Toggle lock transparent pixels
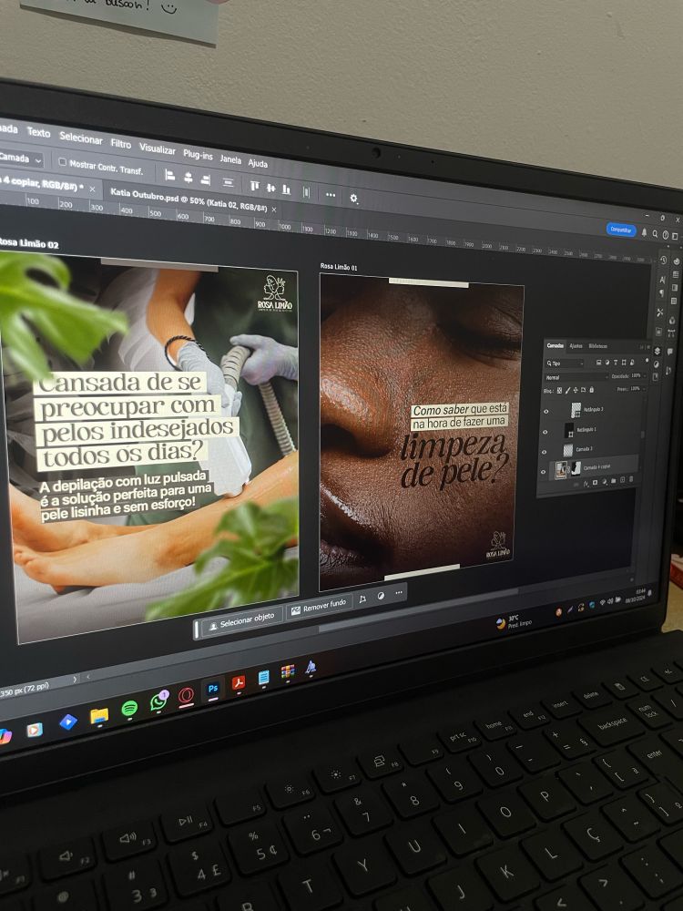683x911 pixels. click(559, 391)
